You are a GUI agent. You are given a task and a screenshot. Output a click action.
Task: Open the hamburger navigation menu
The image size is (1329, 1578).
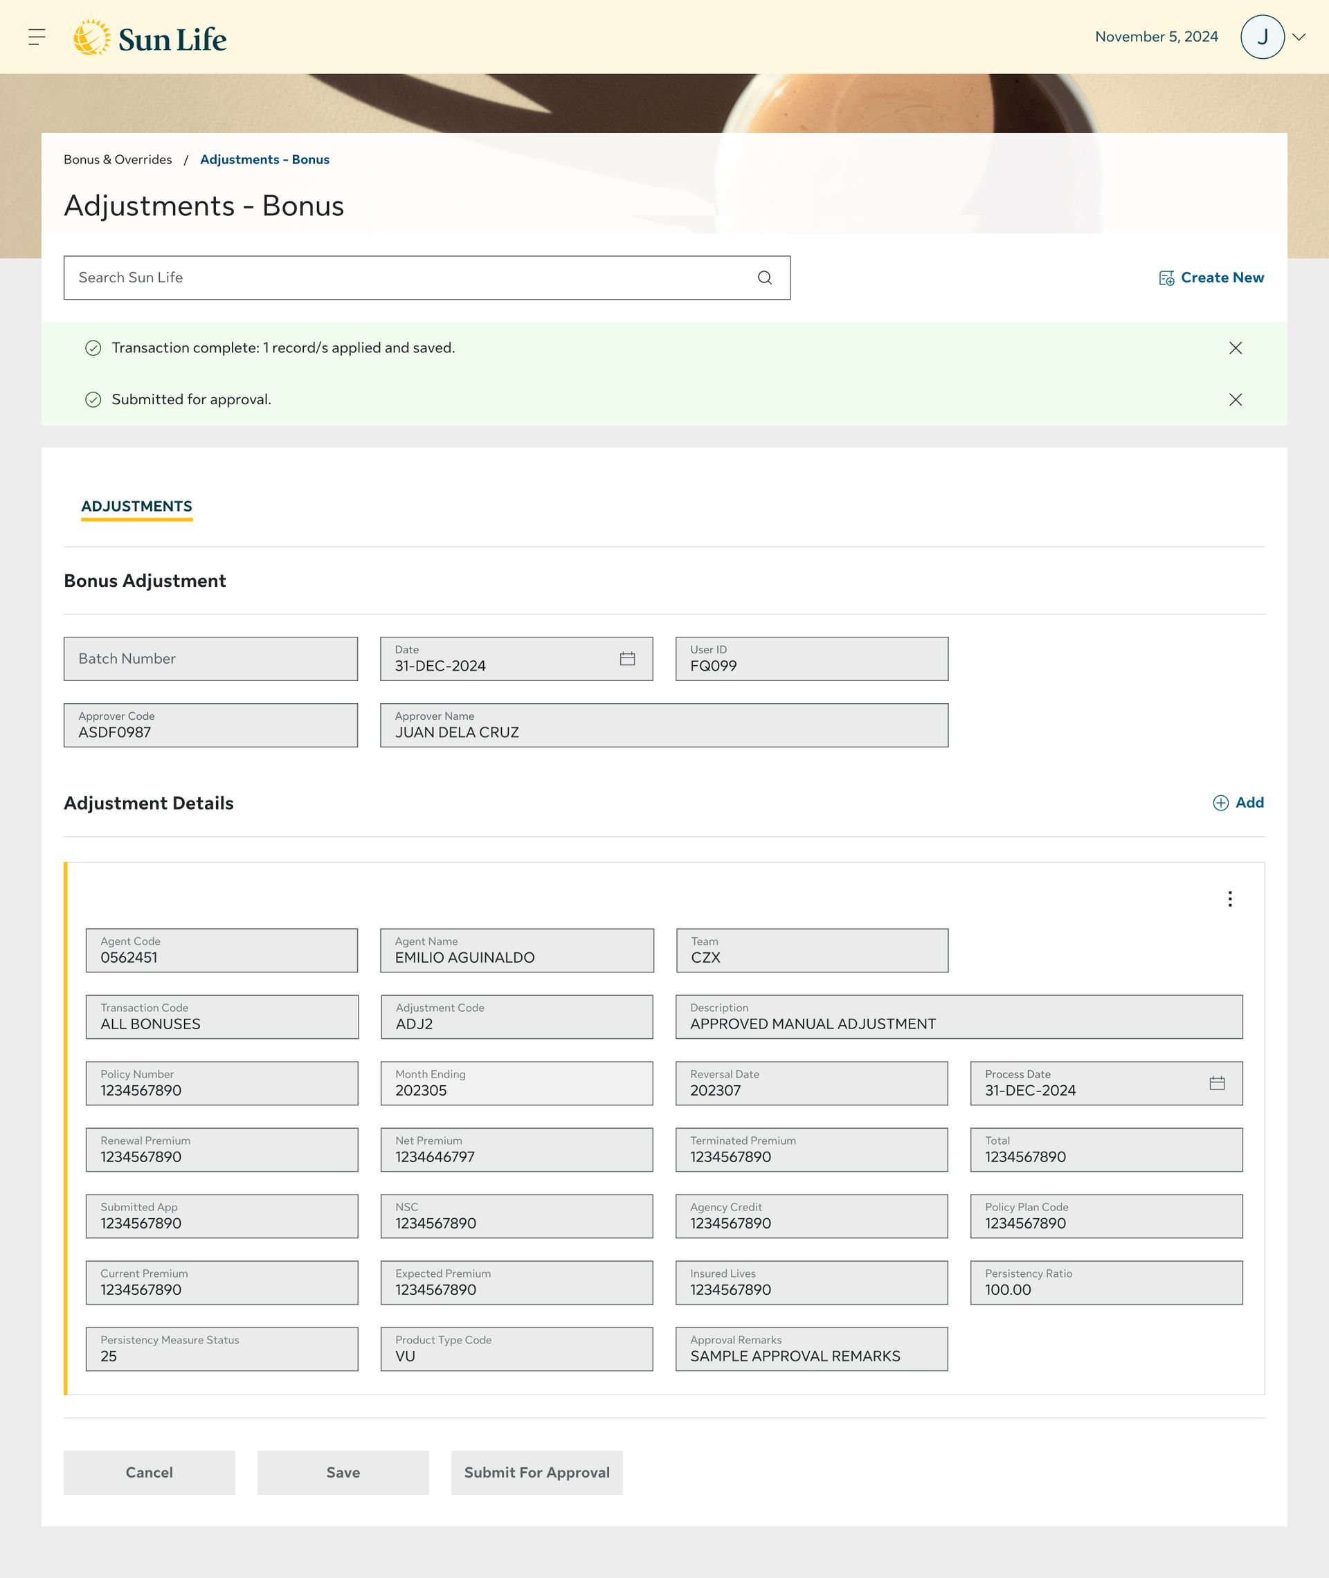37,37
